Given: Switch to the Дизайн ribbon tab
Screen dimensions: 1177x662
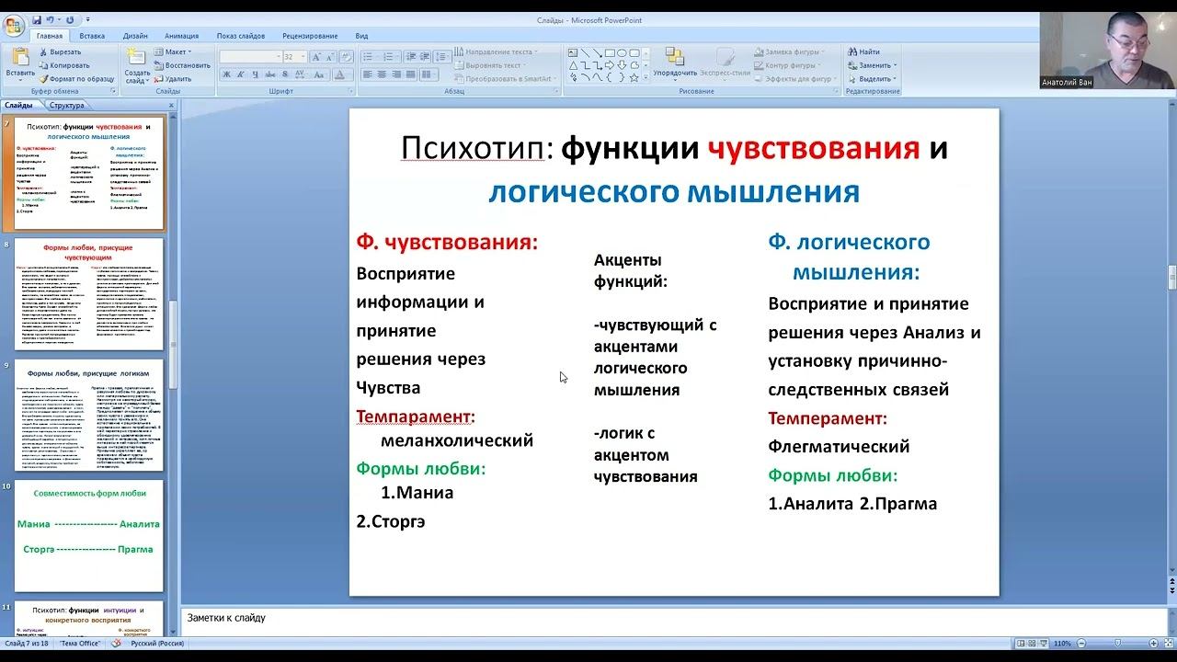Looking at the screenshot, I should click(x=135, y=36).
